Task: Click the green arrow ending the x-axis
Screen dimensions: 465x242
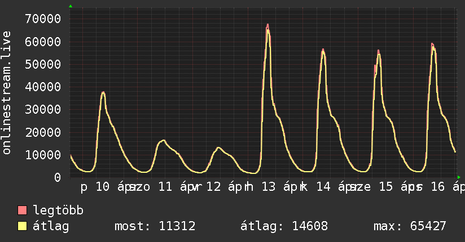Action: [x=459, y=177]
